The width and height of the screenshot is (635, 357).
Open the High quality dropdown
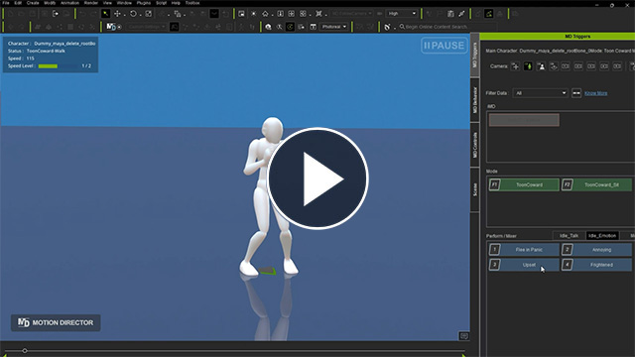(401, 13)
